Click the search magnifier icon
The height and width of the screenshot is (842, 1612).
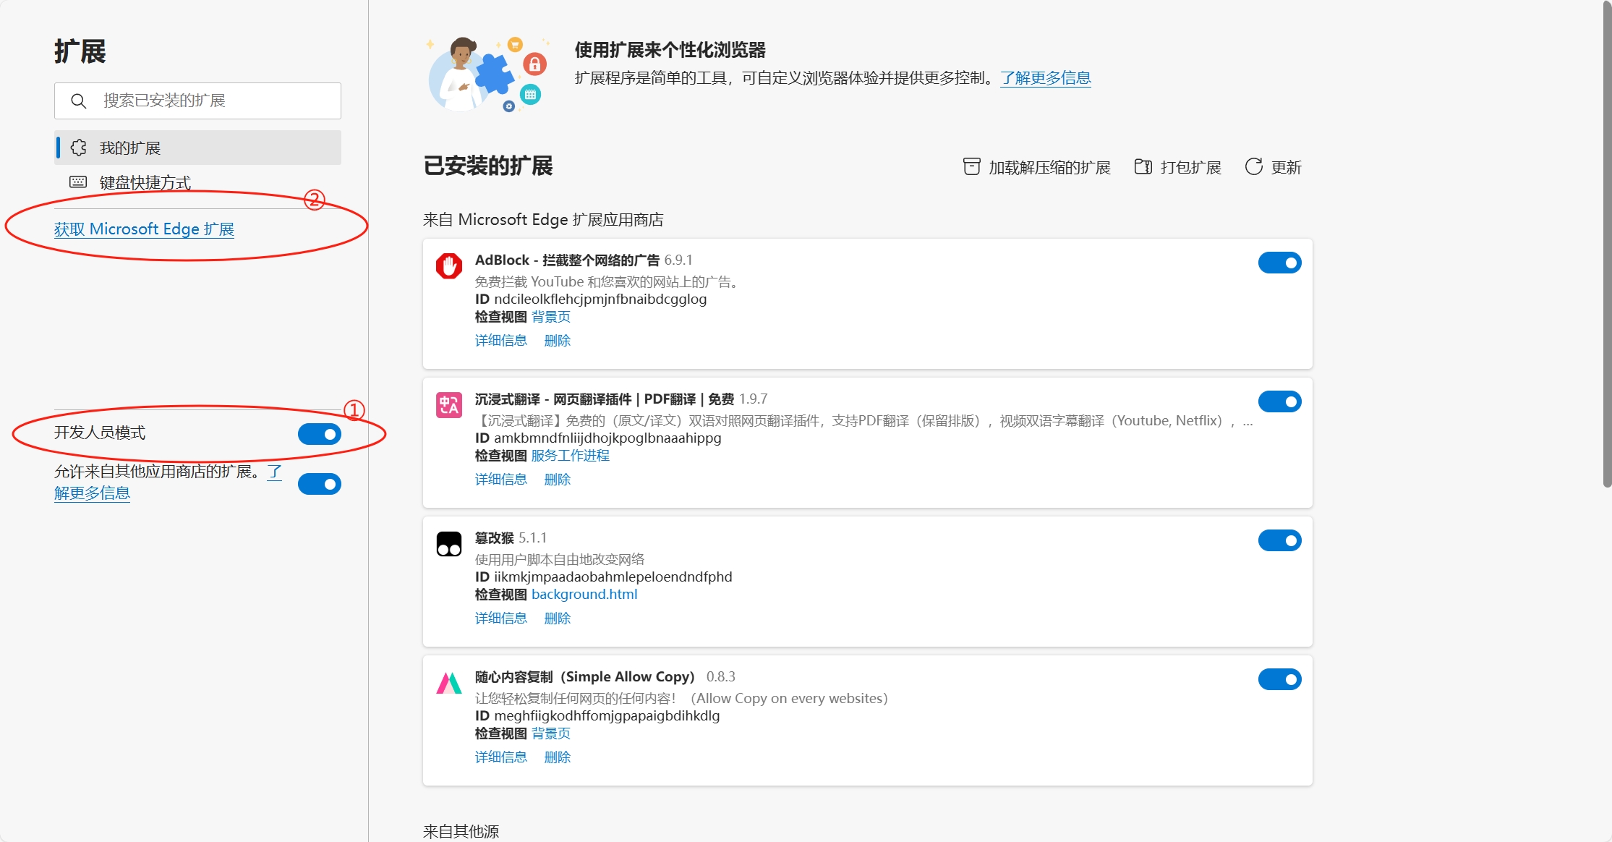tap(79, 101)
